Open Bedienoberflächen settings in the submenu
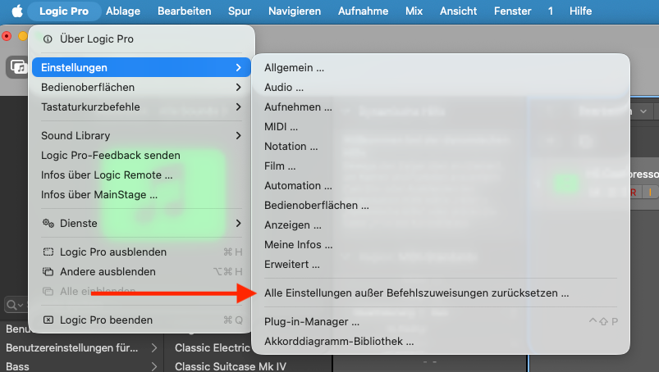The image size is (659, 372). coord(441,206)
